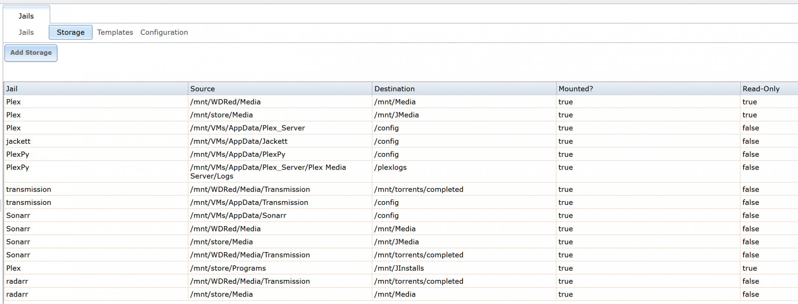This screenshot has width=798, height=304.
Task: Select the /mnt/VMs/AppData/PlexPy source row
Action: [238, 154]
